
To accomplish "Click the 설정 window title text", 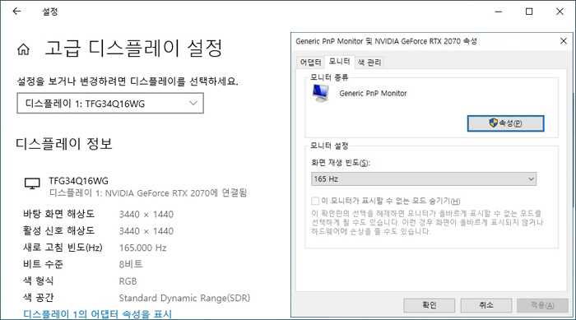I will coord(50,12).
